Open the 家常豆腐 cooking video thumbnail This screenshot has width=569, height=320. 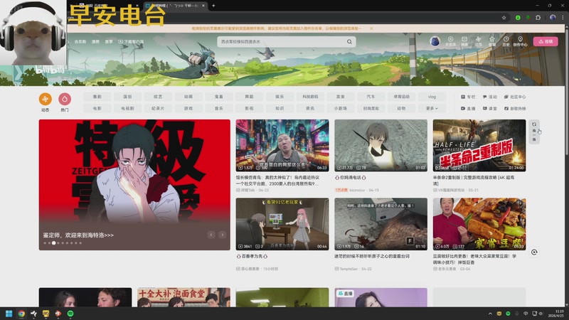[479, 224]
